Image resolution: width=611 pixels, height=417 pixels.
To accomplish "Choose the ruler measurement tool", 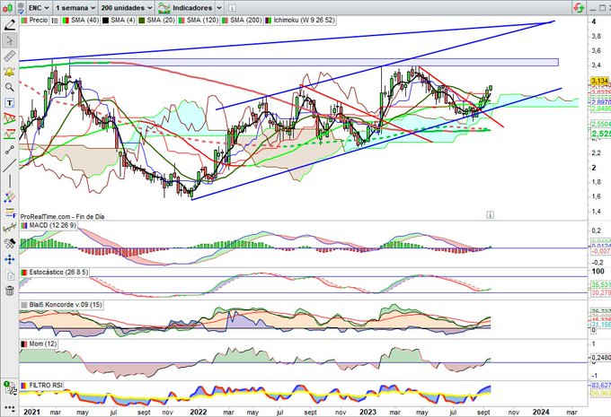I will point(9,56).
